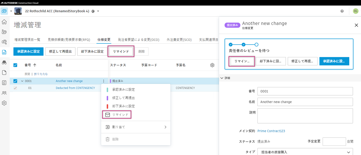The image size is (361, 155).
Task: Click panel リマイン... button
Action: [x=242, y=61]
